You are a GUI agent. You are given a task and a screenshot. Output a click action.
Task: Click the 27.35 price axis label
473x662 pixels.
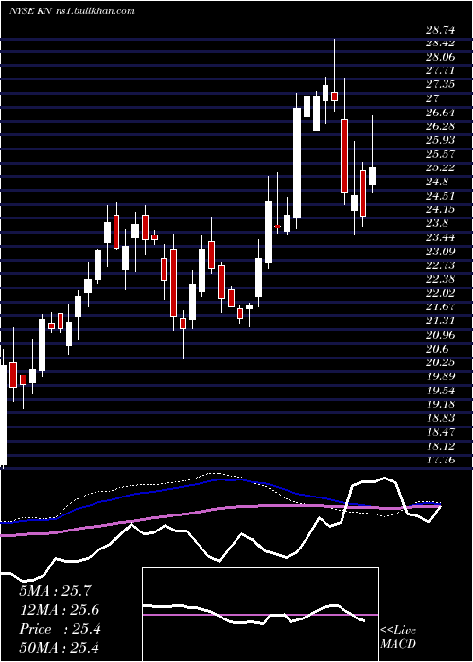click(x=440, y=84)
